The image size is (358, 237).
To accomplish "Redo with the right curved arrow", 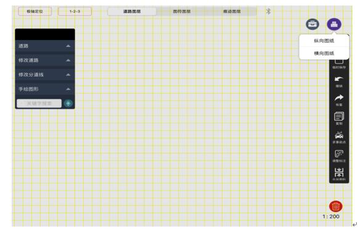I will click(339, 100).
